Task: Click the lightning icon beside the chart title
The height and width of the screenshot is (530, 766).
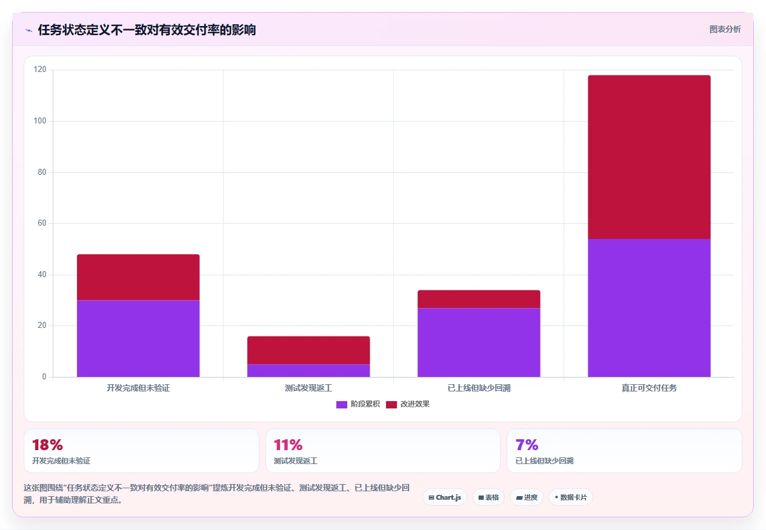Action: (28, 30)
